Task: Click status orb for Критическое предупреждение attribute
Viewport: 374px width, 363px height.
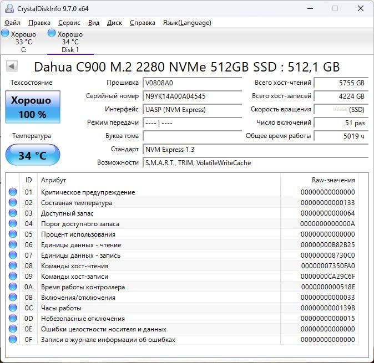Action: pyautogui.click(x=13, y=192)
